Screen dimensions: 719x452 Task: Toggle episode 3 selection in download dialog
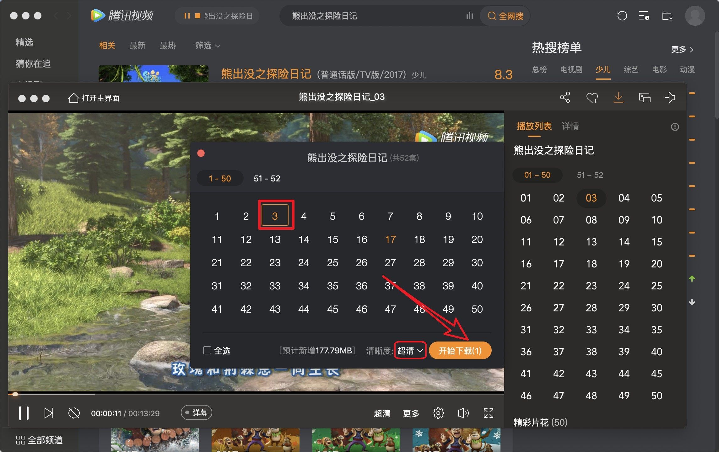coord(275,216)
